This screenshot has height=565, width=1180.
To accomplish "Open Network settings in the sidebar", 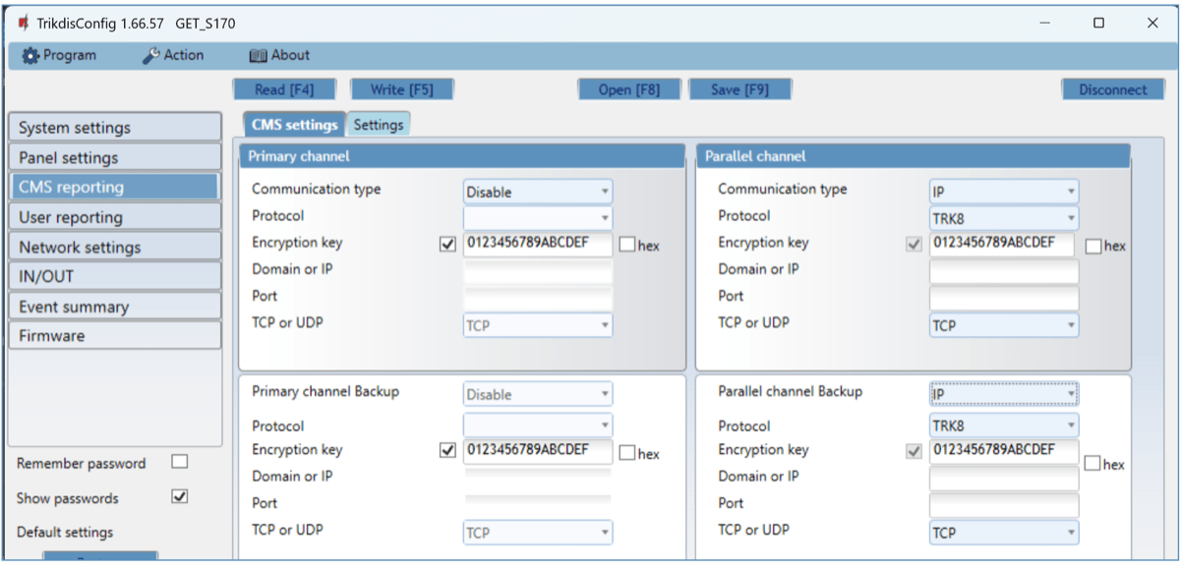I will point(114,247).
